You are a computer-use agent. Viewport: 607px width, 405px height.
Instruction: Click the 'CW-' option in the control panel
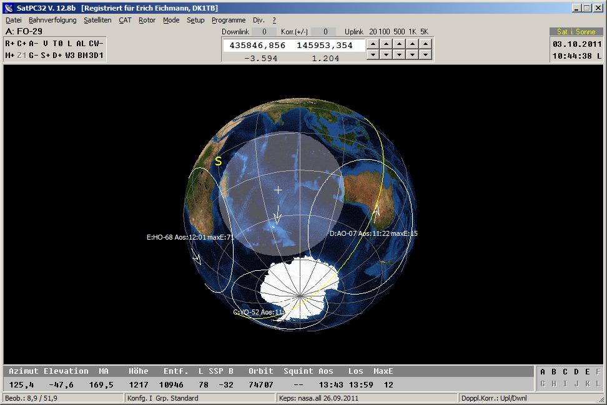pyautogui.click(x=96, y=44)
